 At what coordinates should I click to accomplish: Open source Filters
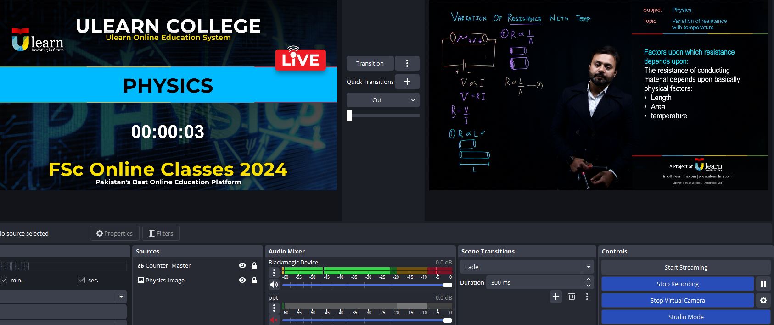[x=161, y=233]
